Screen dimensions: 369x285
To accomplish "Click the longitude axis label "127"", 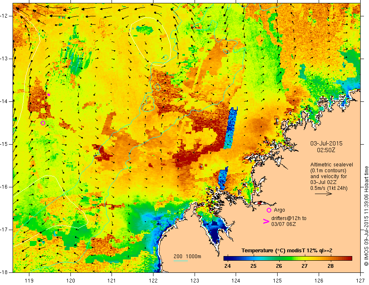I will (360, 280).
